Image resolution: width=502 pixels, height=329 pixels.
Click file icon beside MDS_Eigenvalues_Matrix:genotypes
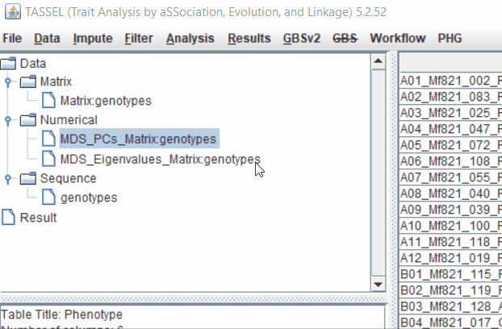tap(48, 159)
